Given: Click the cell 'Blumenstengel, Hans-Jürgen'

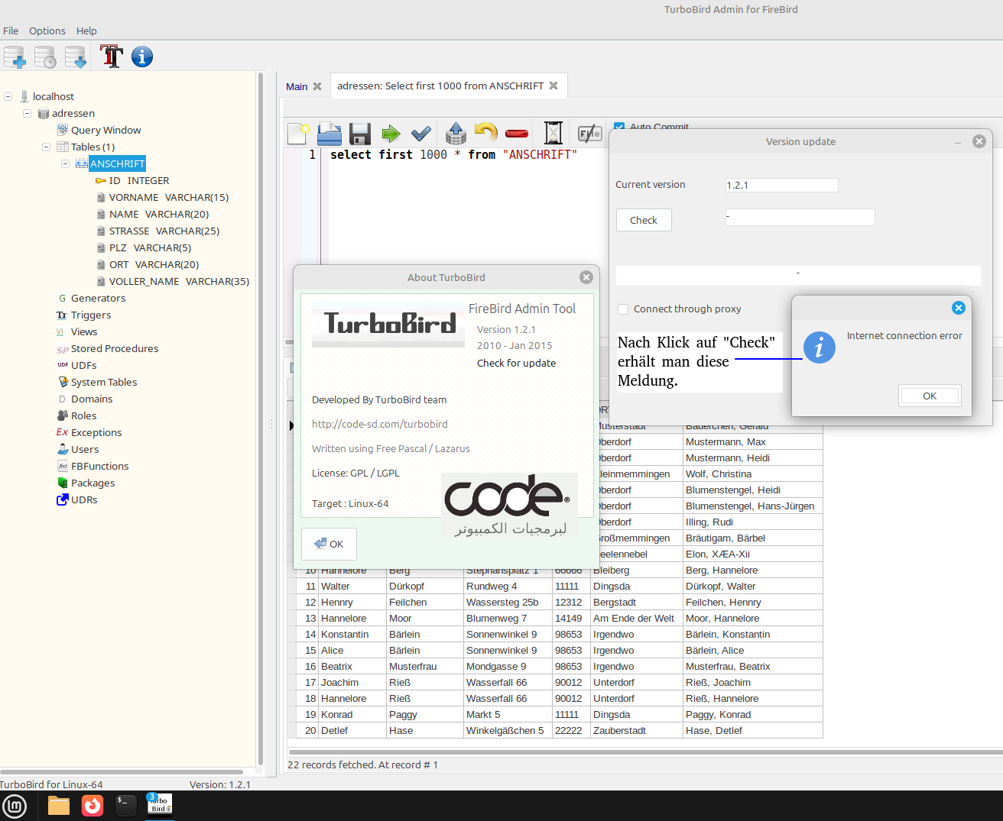Looking at the screenshot, I should pos(752,506).
